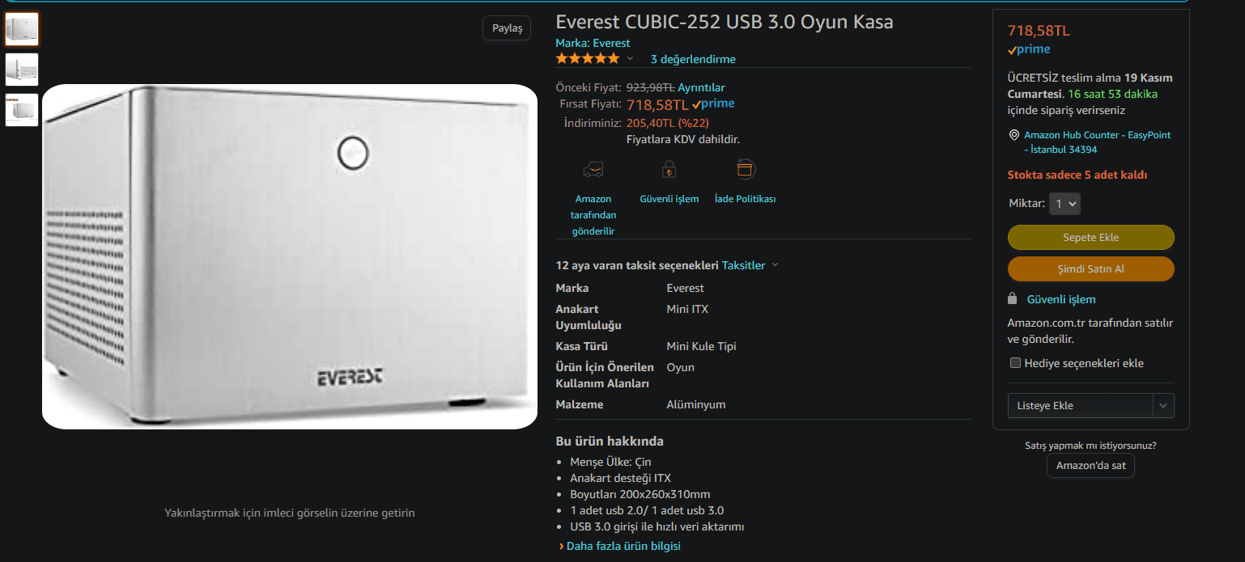Click the Prime badge next to Fırsat Fiyatı

(x=713, y=104)
